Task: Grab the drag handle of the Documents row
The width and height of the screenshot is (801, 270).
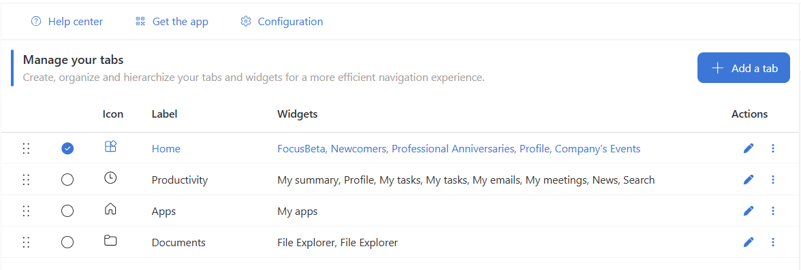Action: 26,242
